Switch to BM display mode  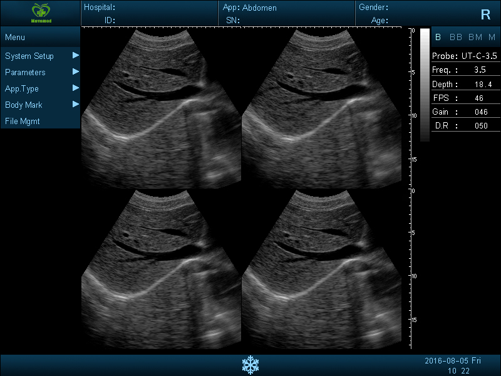475,38
